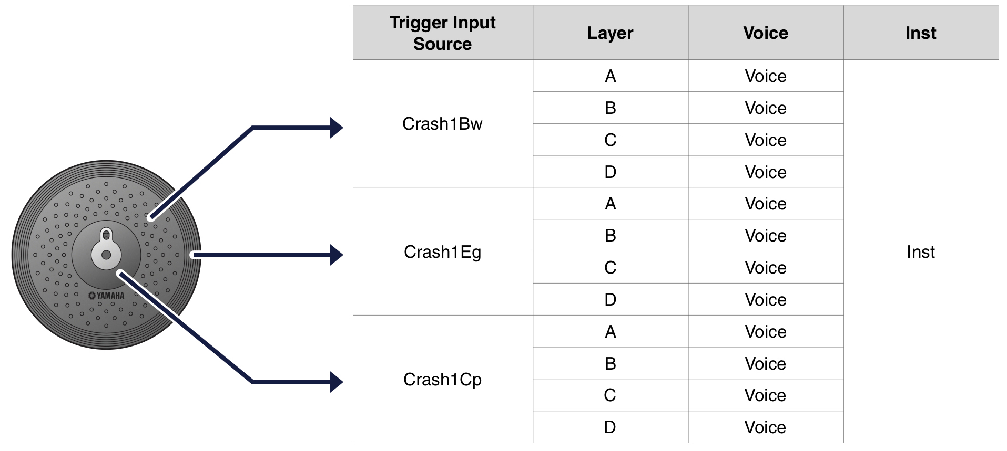Select layer C in the Crash1Cp group
This screenshot has width=1007, height=451.
point(610,395)
